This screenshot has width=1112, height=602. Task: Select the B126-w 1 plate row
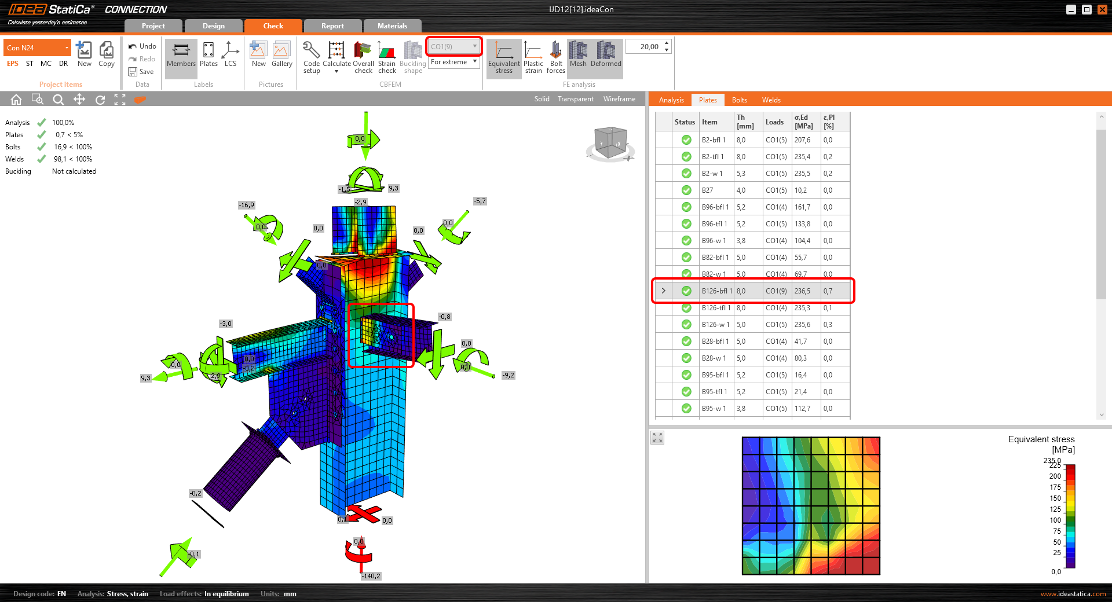coord(753,325)
